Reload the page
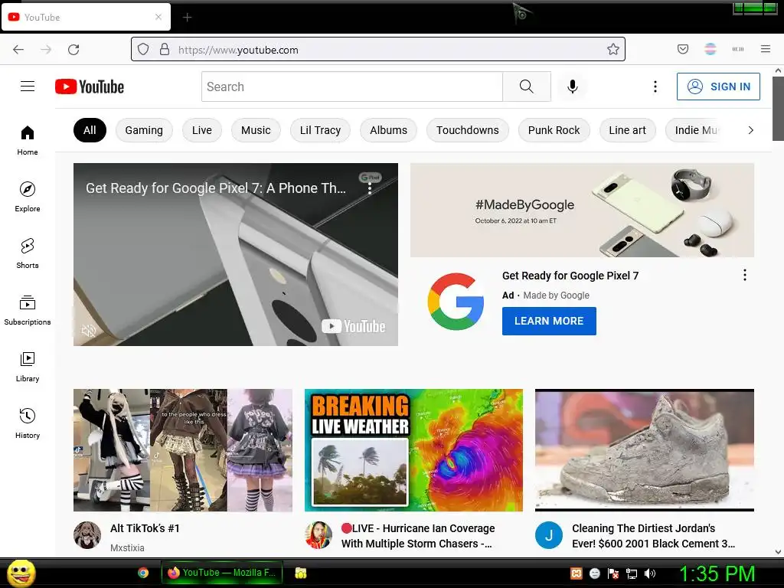The image size is (784, 588). click(73, 49)
